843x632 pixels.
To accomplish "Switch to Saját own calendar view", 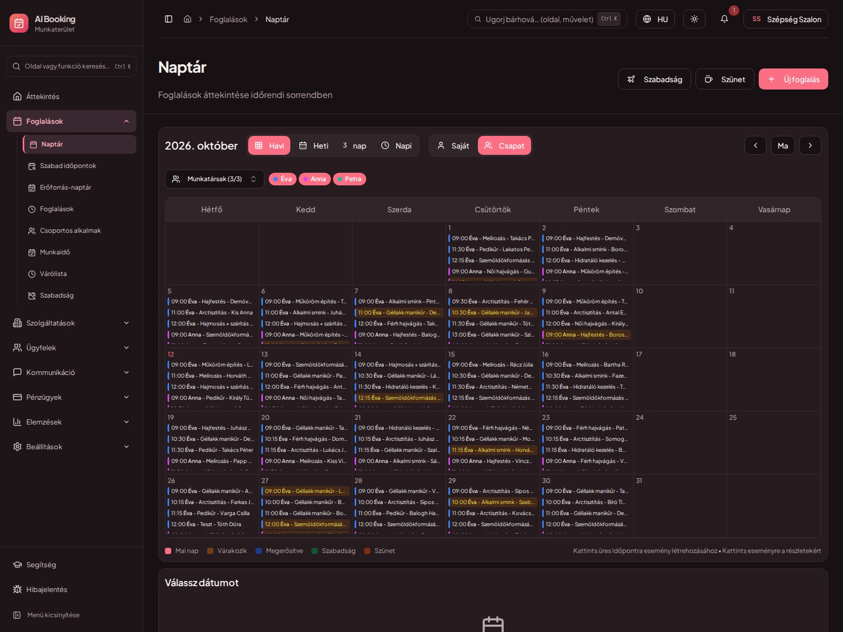I will click(453, 146).
